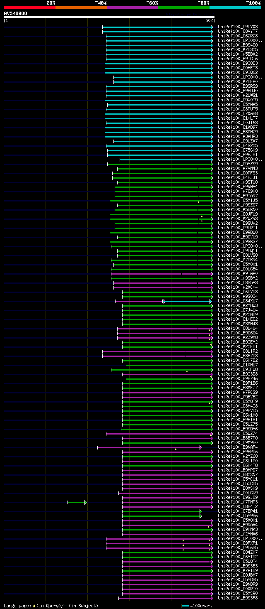Image resolution: width=265 pixels, height=609 pixels.
Task: Click the UniRef100_Q8L4U4 entry
Action: tap(238, 328)
